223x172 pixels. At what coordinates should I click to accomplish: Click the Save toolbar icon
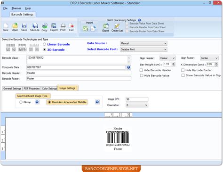tap(24, 25)
